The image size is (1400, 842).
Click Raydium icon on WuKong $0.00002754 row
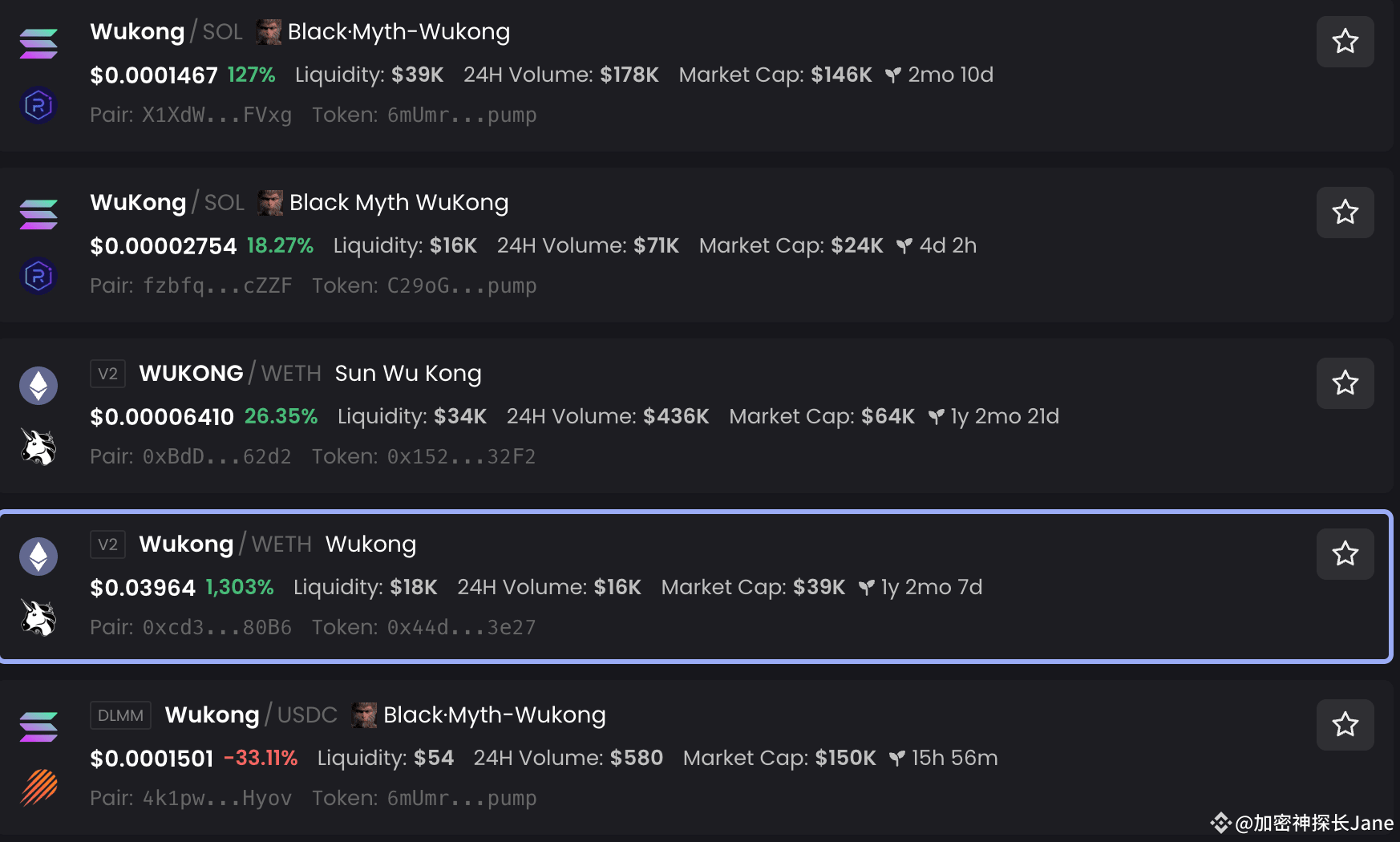tap(38, 276)
